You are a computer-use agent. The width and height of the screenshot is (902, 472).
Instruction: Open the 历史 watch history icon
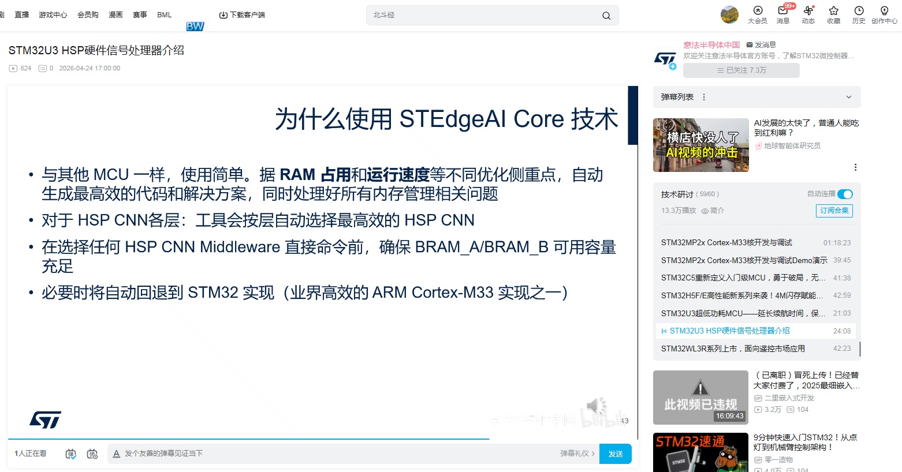[x=859, y=15]
